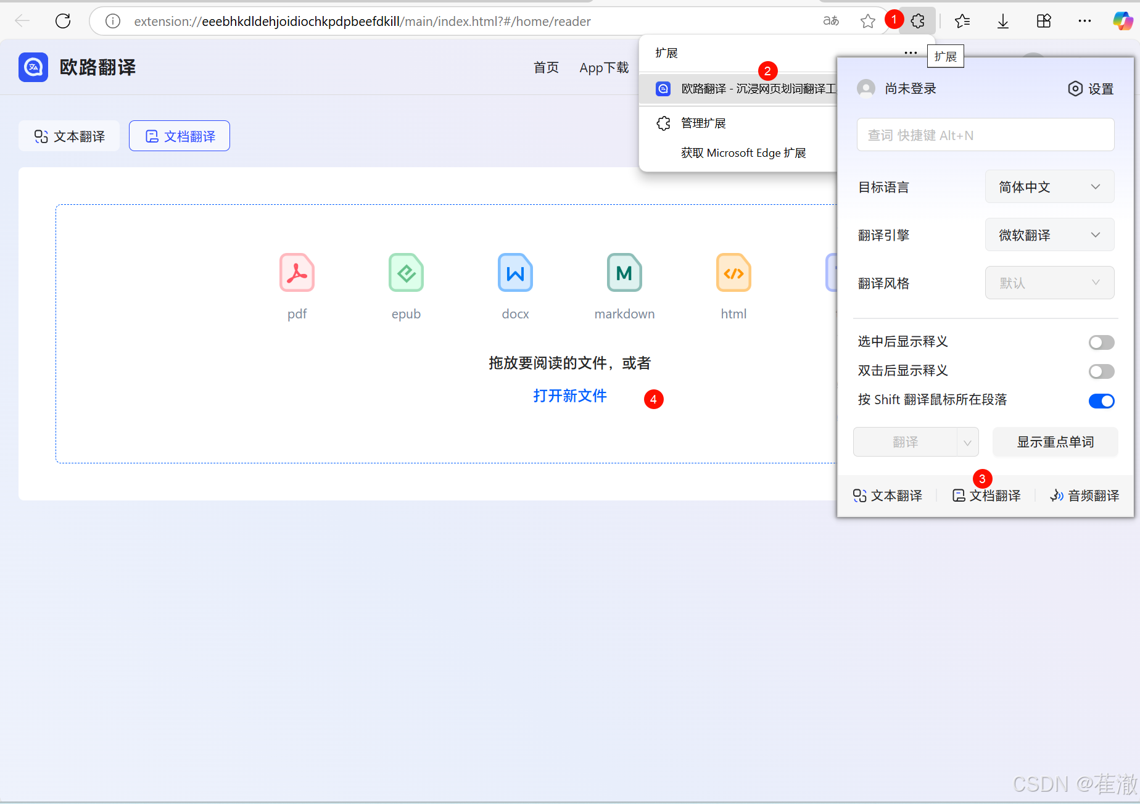Open 文本翻译 at popup bottom

click(x=888, y=495)
